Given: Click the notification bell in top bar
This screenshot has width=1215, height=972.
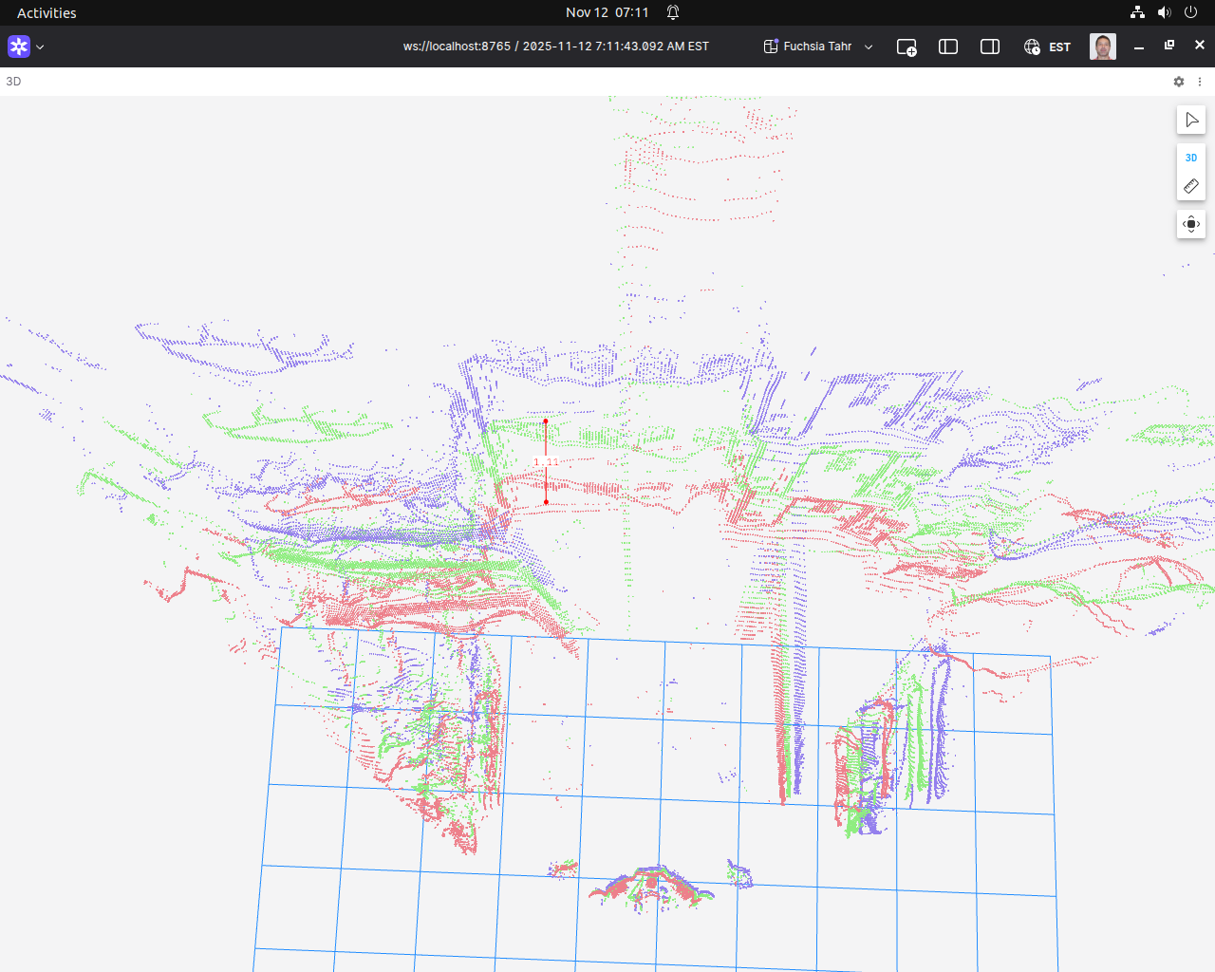Looking at the screenshot, I should point(673,12).
